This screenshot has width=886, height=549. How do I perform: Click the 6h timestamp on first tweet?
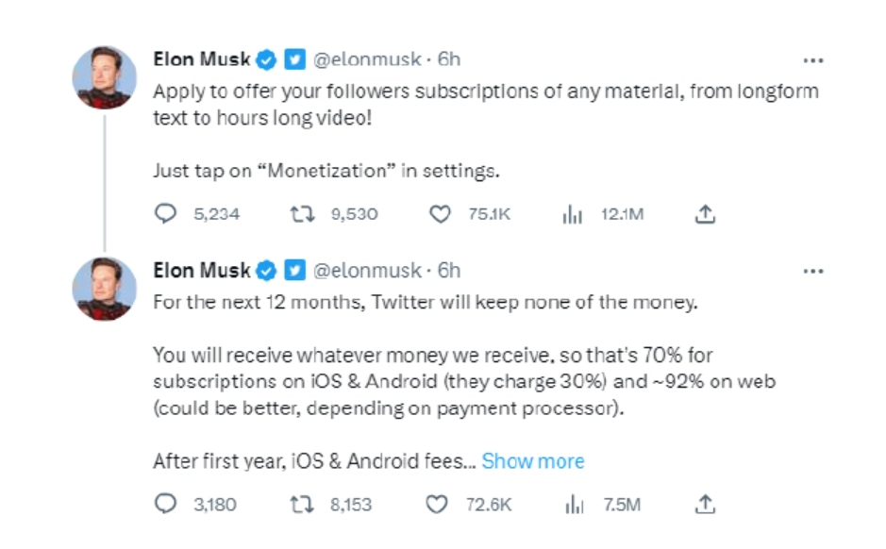449,59
